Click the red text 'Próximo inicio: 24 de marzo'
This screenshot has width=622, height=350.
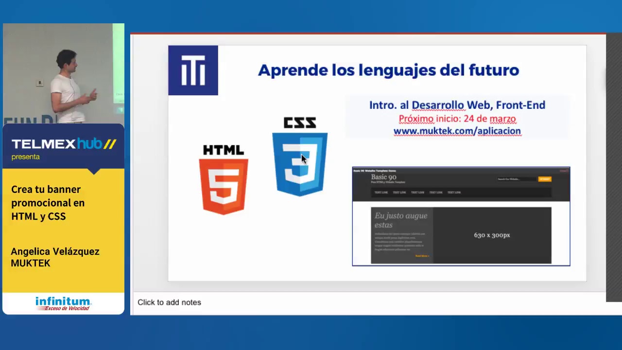click(457, 119)
